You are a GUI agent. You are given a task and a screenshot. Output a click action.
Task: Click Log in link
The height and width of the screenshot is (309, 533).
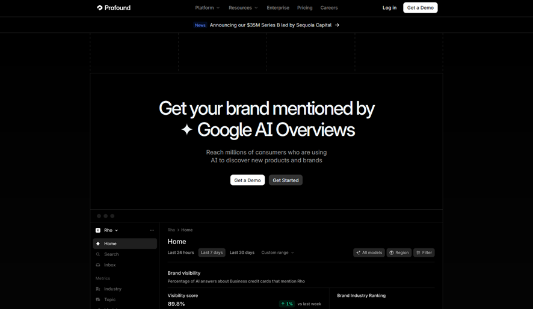[389, 8]
